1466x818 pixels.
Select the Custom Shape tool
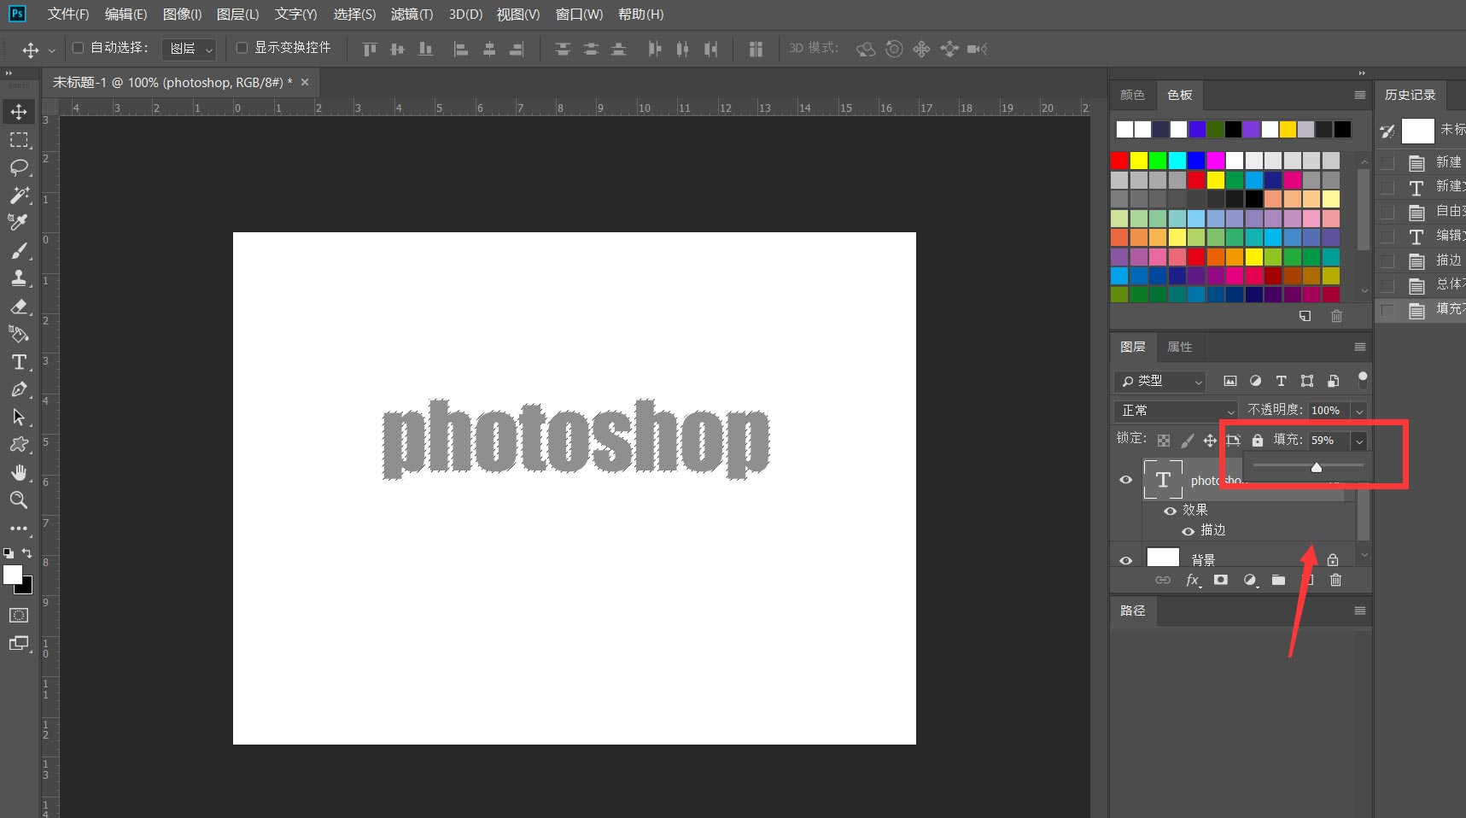pos(19,445)
